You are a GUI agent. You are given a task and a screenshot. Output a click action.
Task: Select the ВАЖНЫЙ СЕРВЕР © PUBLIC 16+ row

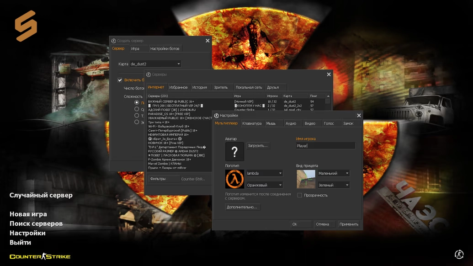236,101
